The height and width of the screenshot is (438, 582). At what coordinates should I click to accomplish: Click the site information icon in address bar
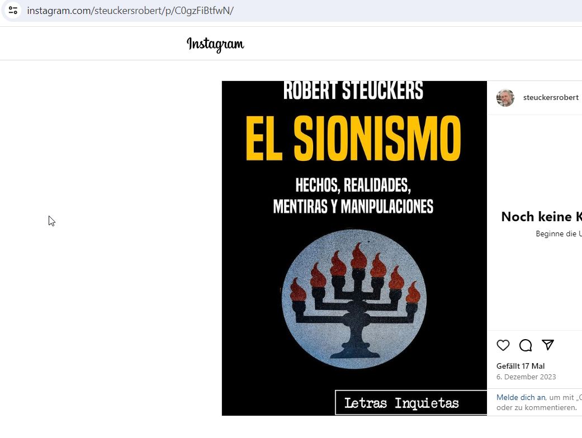click(13, 10)
